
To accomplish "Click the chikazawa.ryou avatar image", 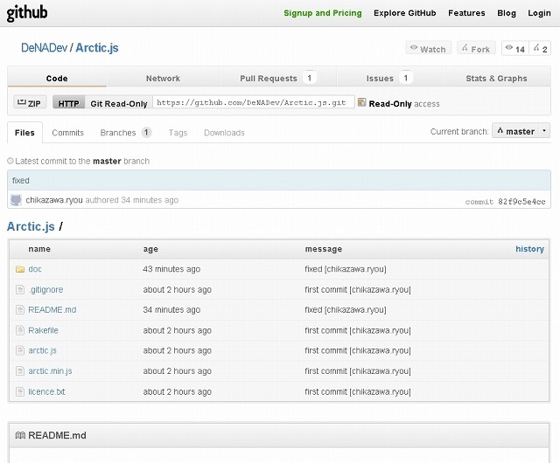I will (16, 200).
